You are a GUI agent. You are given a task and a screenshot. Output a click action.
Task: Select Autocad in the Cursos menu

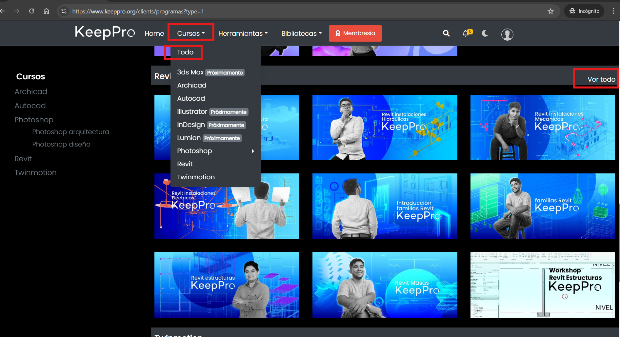click(215, 98)
